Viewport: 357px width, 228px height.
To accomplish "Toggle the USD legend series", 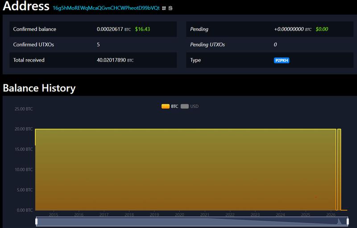I will [189, 106].
